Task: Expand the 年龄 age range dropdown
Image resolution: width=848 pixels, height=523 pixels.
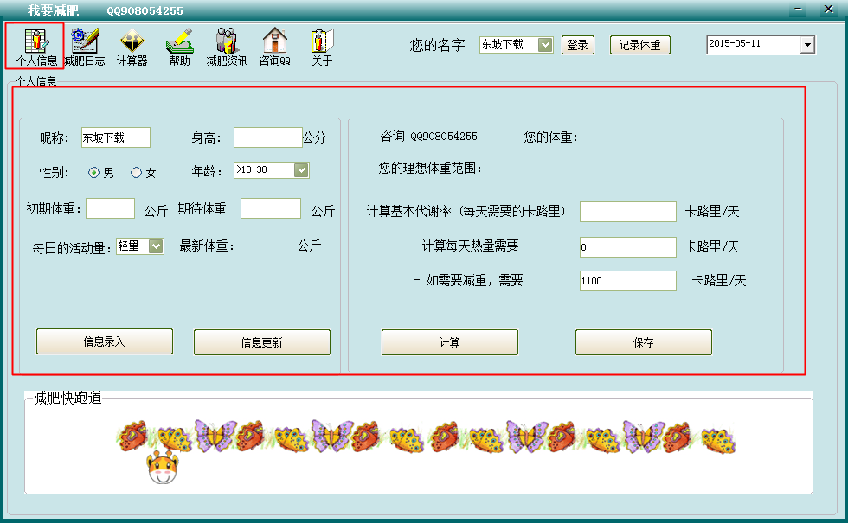Action: [x=301, y=170]
